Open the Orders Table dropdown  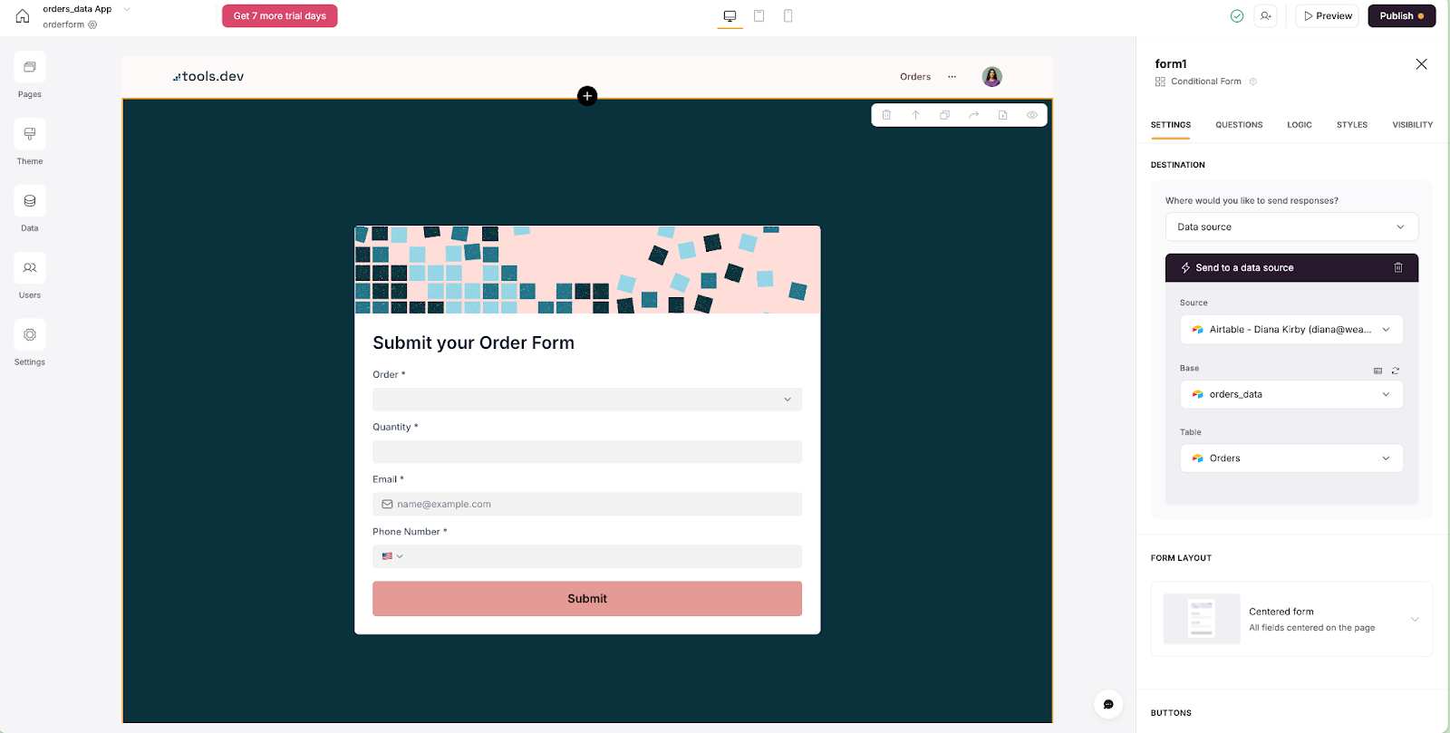(1291, 458)
